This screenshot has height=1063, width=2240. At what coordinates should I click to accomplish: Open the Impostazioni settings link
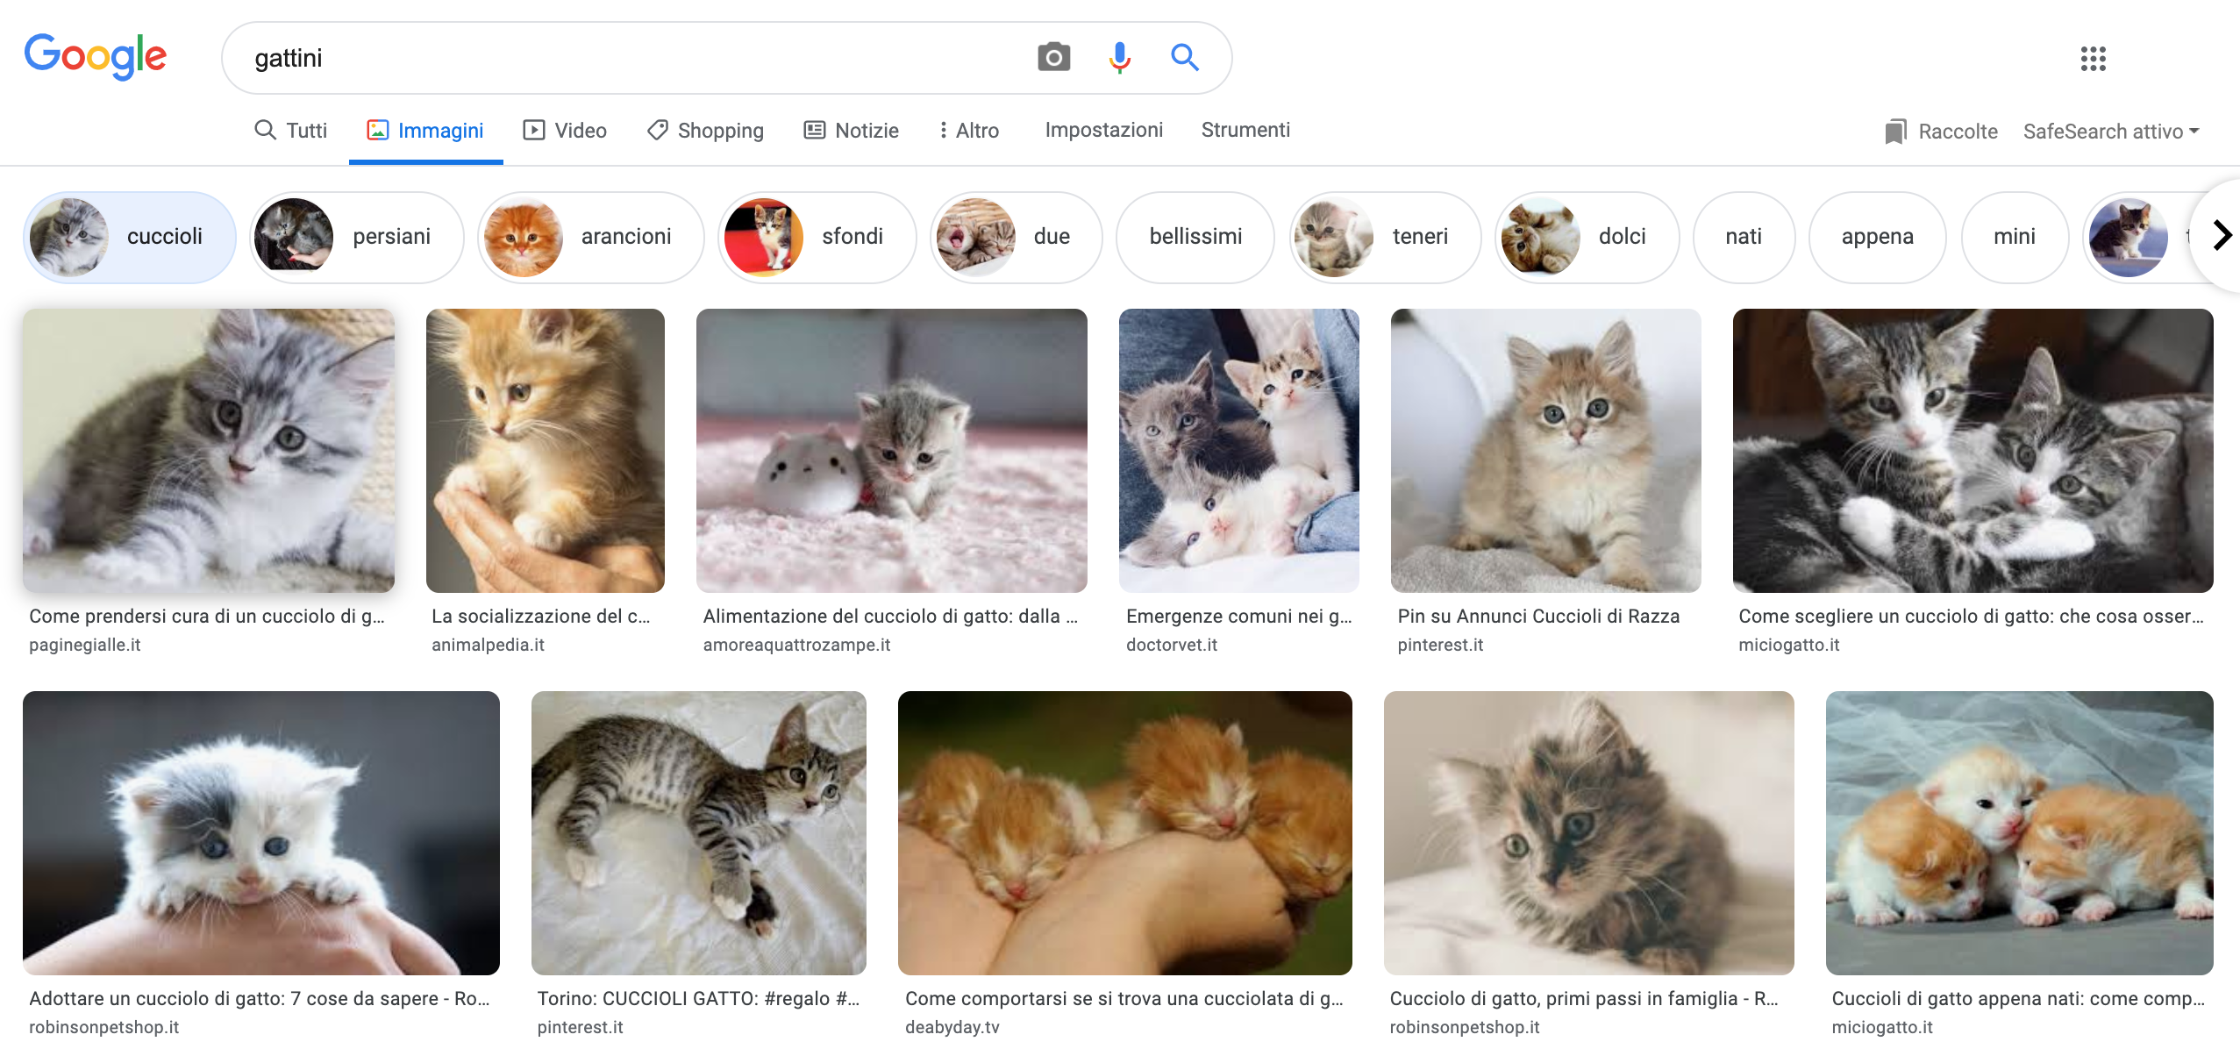pos(1103,130)
